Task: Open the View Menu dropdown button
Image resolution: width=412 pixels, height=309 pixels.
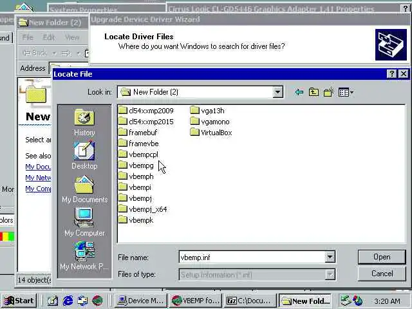Action: (x=346, y=92)
